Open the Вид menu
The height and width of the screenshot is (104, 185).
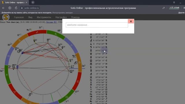pyautogui.click(x=30, y=17)
